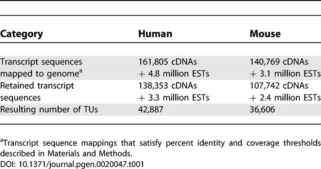321x169 pixels.
Task: Click the superscript a after genome
Action: pos(81,71)
